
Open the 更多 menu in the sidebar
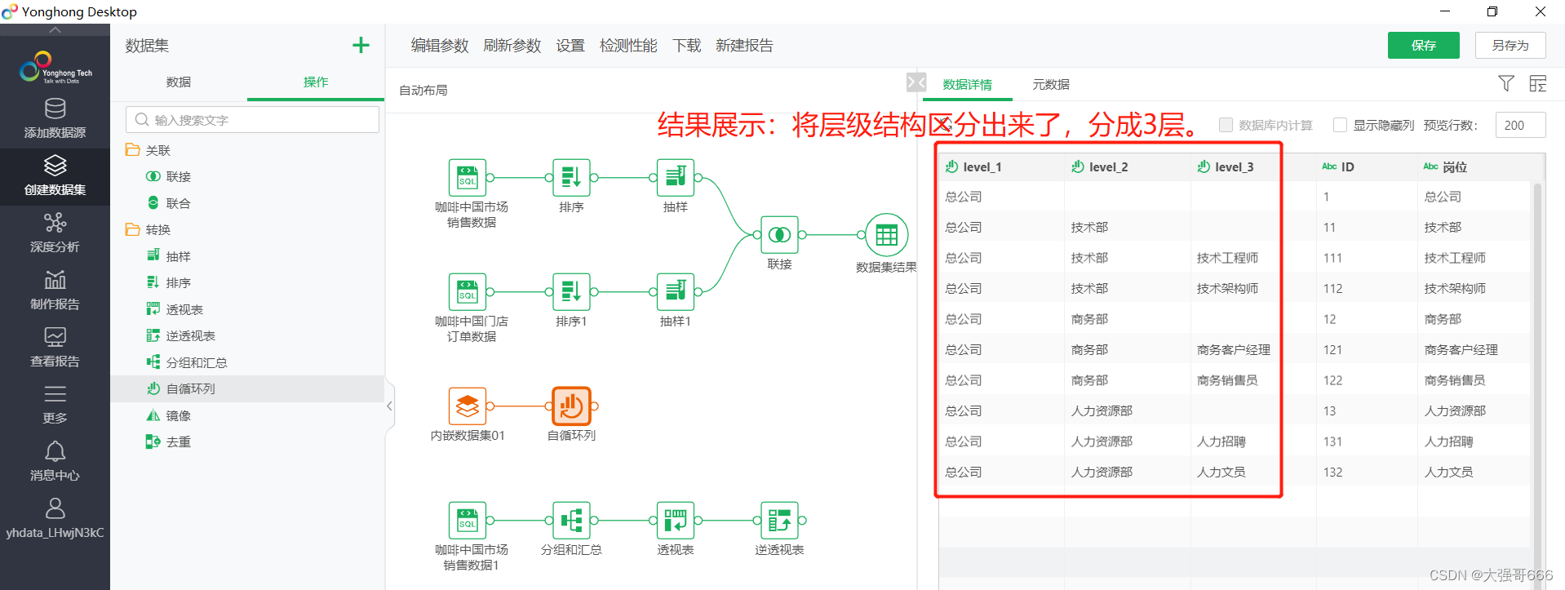[55, 405]
